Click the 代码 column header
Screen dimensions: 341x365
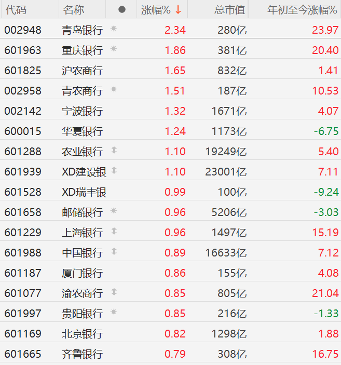[16, 10]
